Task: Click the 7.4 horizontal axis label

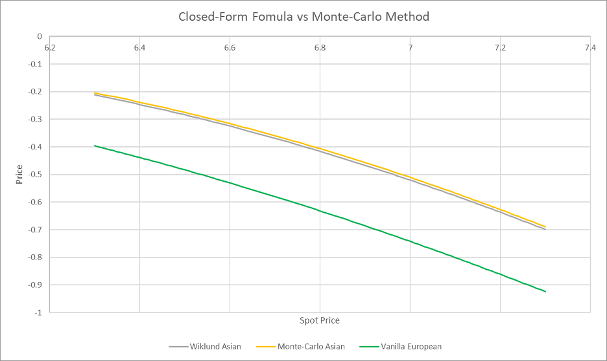Action: 590,48
